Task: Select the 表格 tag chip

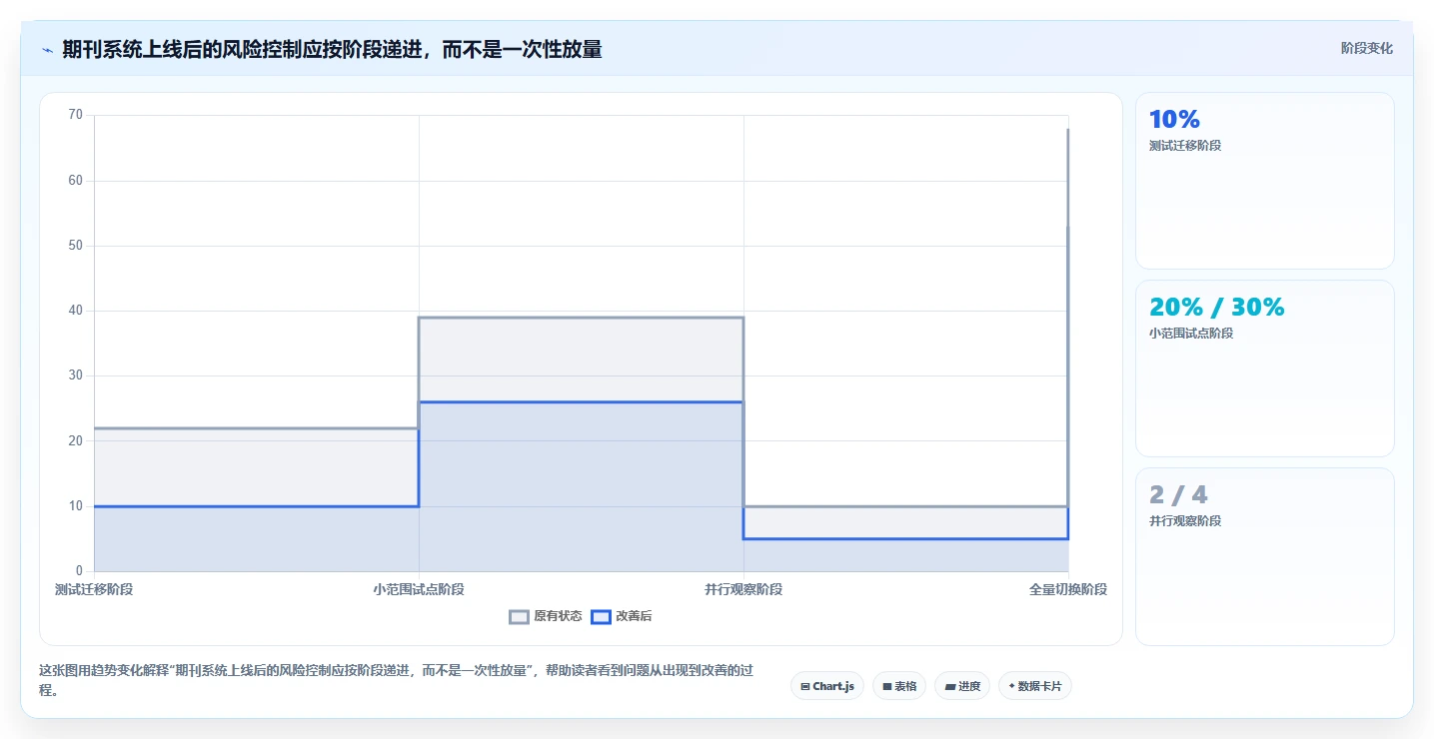Action: click(899, 686)
